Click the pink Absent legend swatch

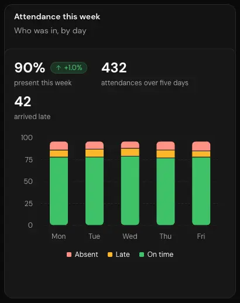(69, 255)
